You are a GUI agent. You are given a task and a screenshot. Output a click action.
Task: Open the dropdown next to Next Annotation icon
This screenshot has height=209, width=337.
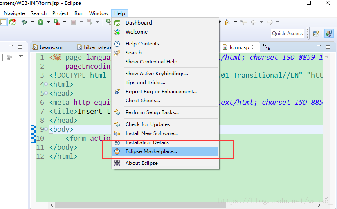click(x=236, y=22)
